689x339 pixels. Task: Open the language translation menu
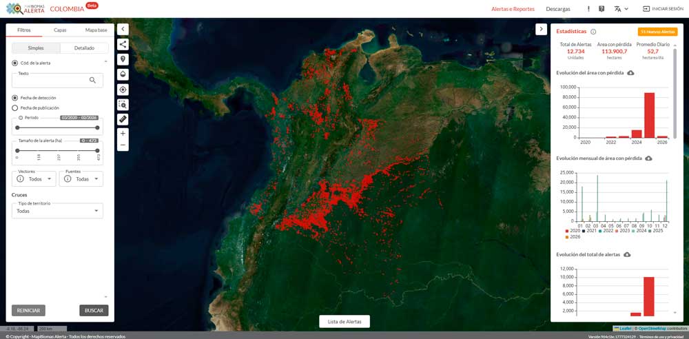coord(621,9)
